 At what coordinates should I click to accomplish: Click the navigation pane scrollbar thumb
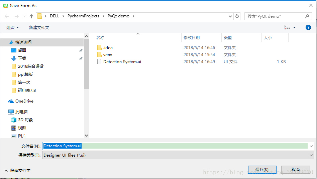pos(86,64)
